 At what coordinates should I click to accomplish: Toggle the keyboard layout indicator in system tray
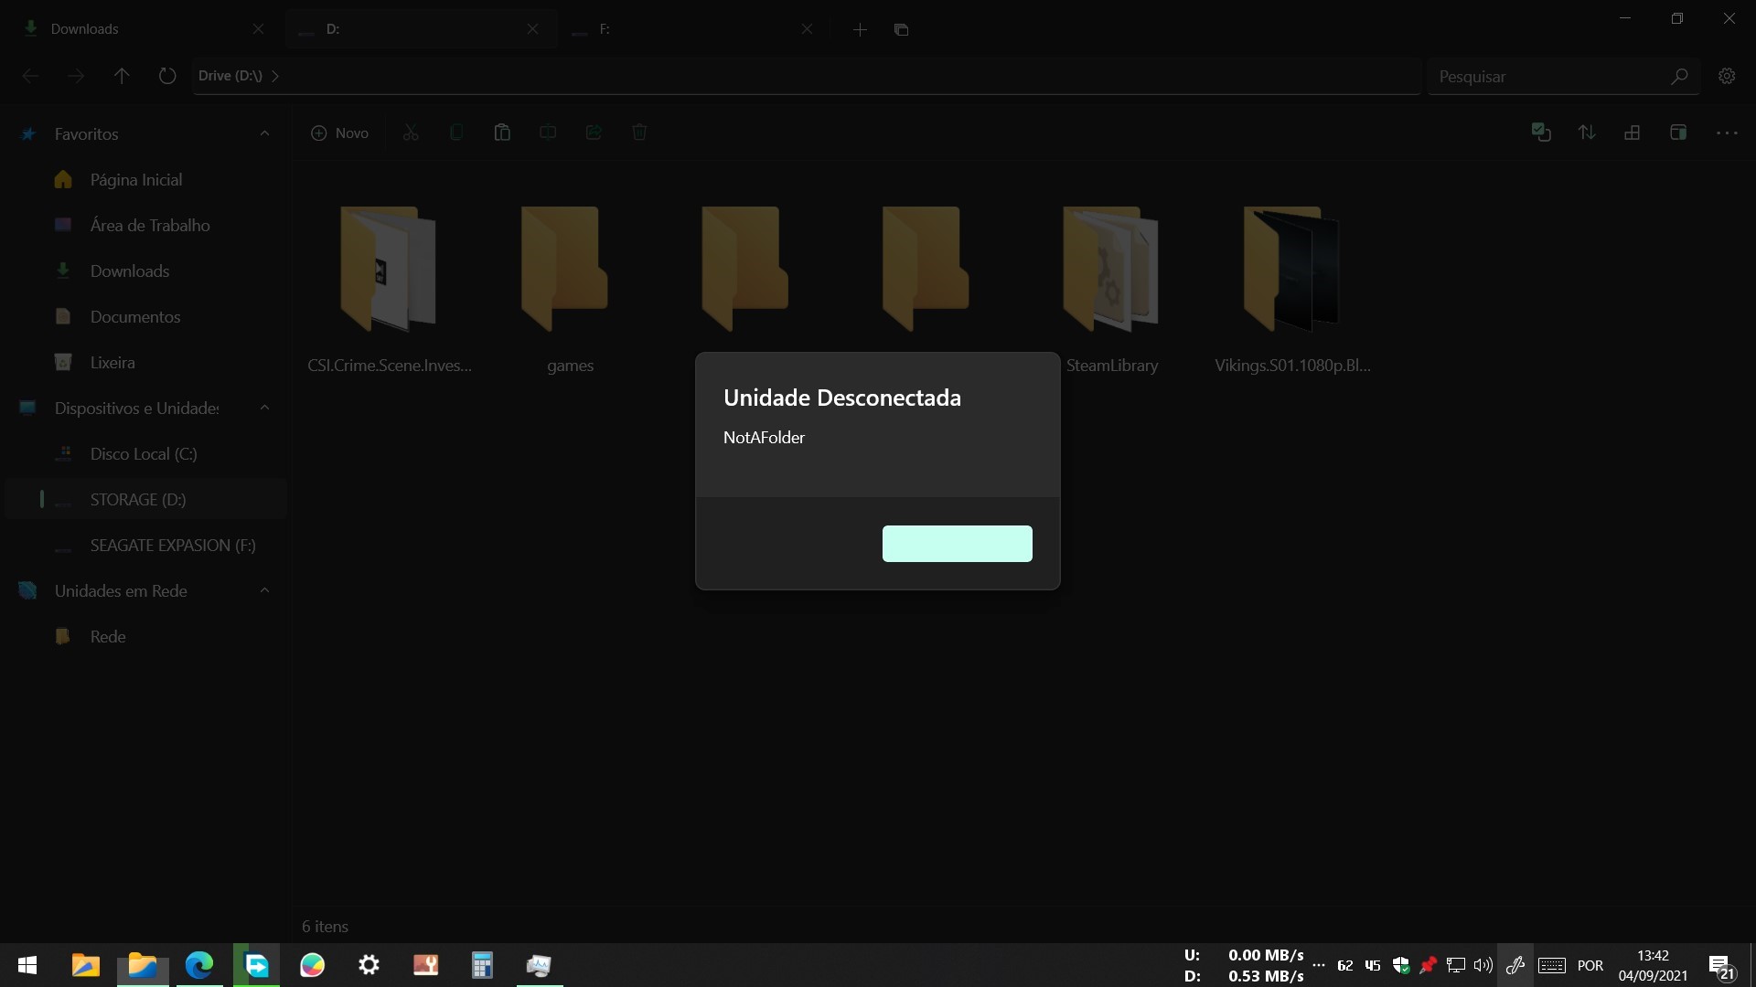pyautogui.click(x=1552, y=966)
